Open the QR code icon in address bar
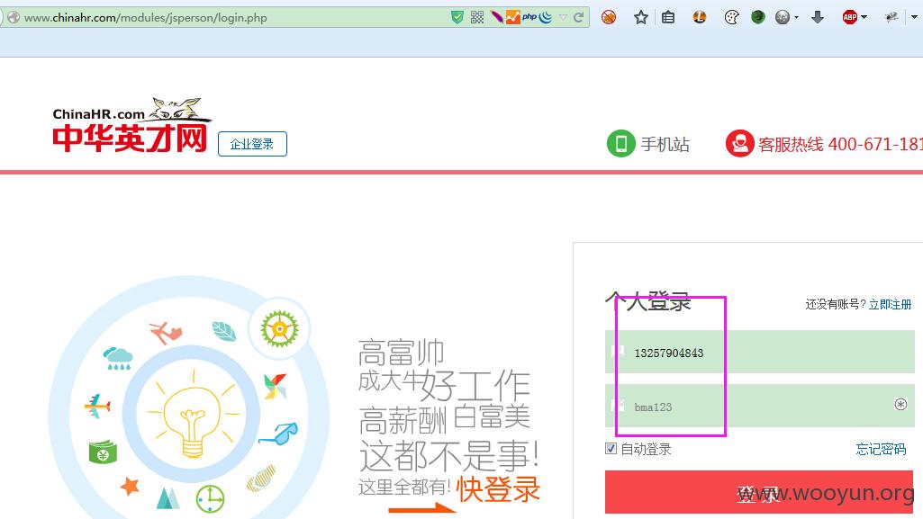 click(476, 18)
